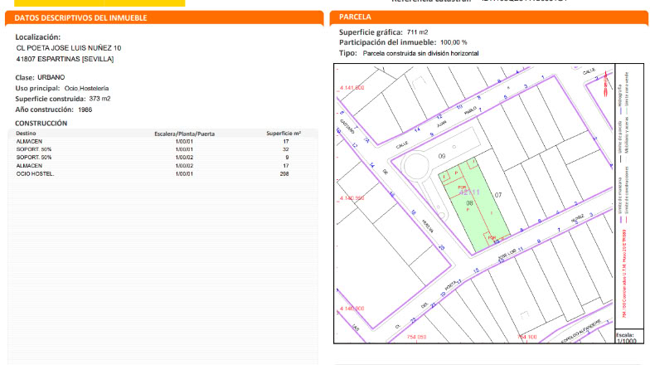Screen dimensions: 655x365
Task: Click '1/00/02' in the SOPORT. 50% row
Action: coord(184,158)
